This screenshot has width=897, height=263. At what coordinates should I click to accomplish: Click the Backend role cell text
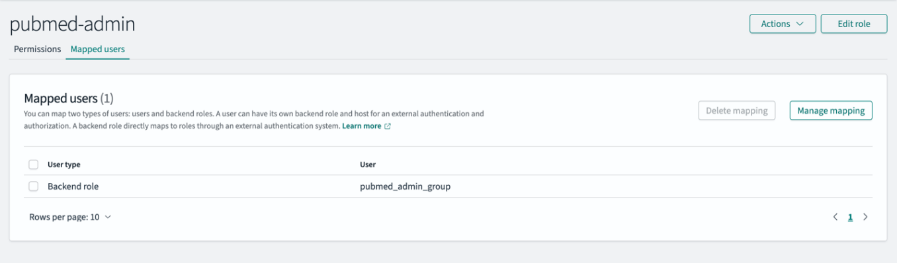(x=73, y=186)
